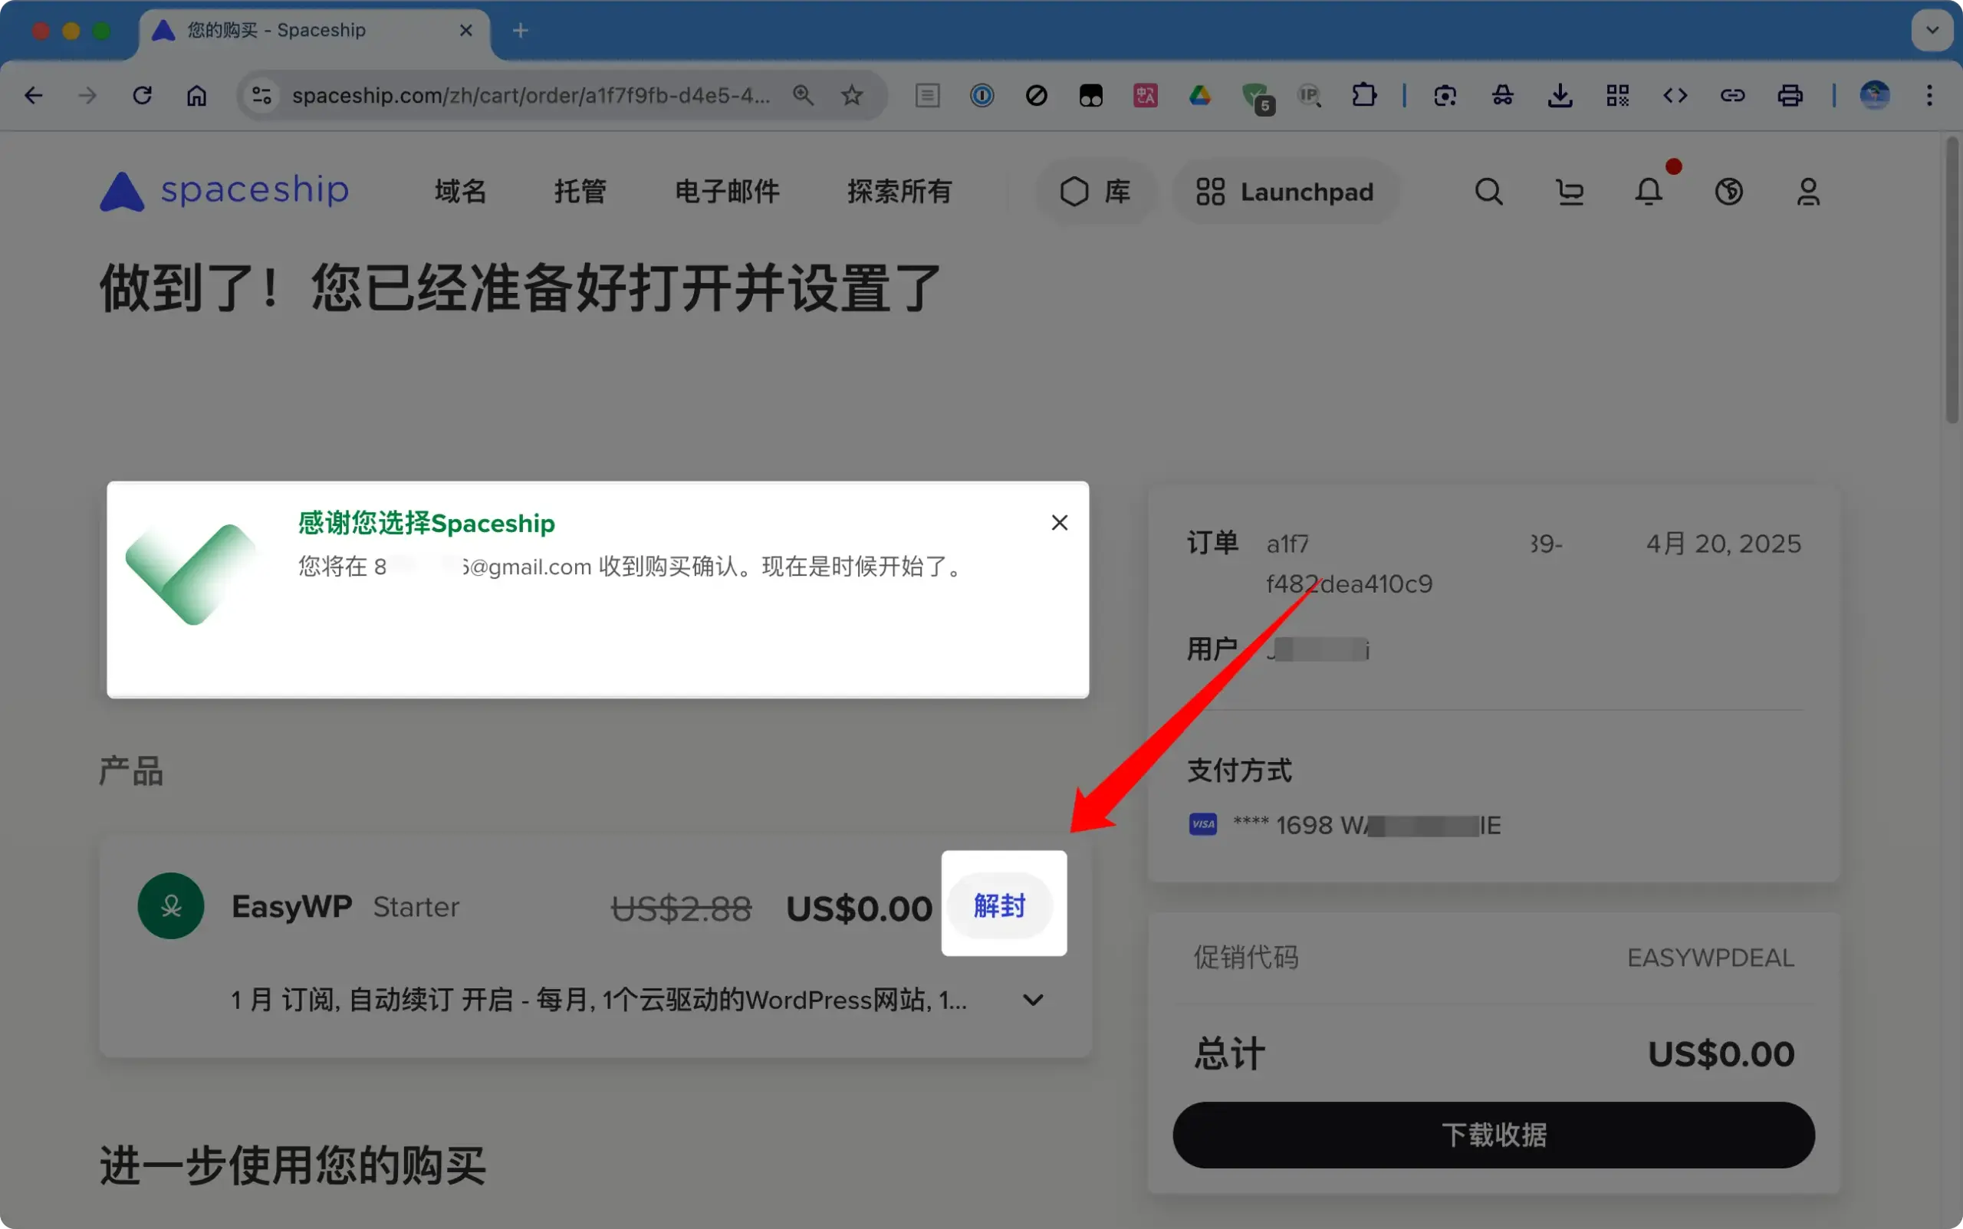The image size is (1963, 1229).
Task: Open the Spaceship account user icon
Action: click(x=1809, y=192)
